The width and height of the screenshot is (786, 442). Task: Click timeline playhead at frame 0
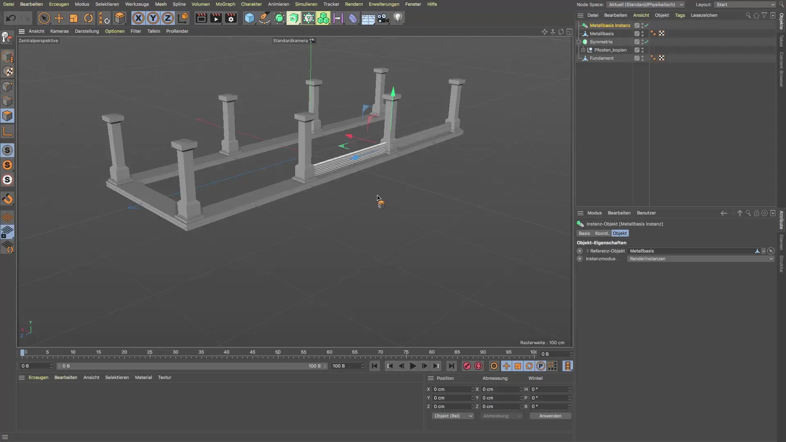23,353
